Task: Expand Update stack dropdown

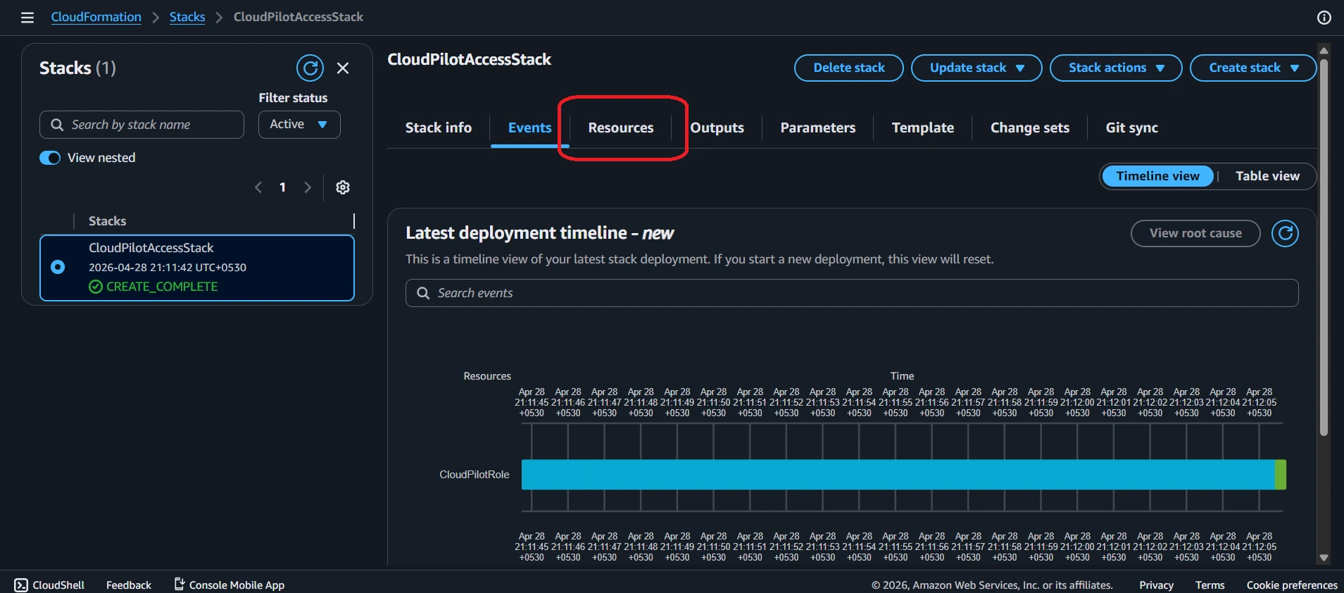Action: (x=976, y=68)
